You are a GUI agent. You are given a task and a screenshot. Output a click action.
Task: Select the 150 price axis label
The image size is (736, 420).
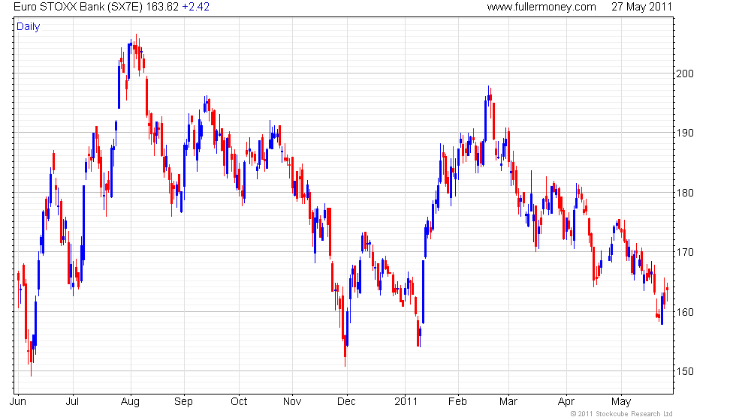(684, 371)
